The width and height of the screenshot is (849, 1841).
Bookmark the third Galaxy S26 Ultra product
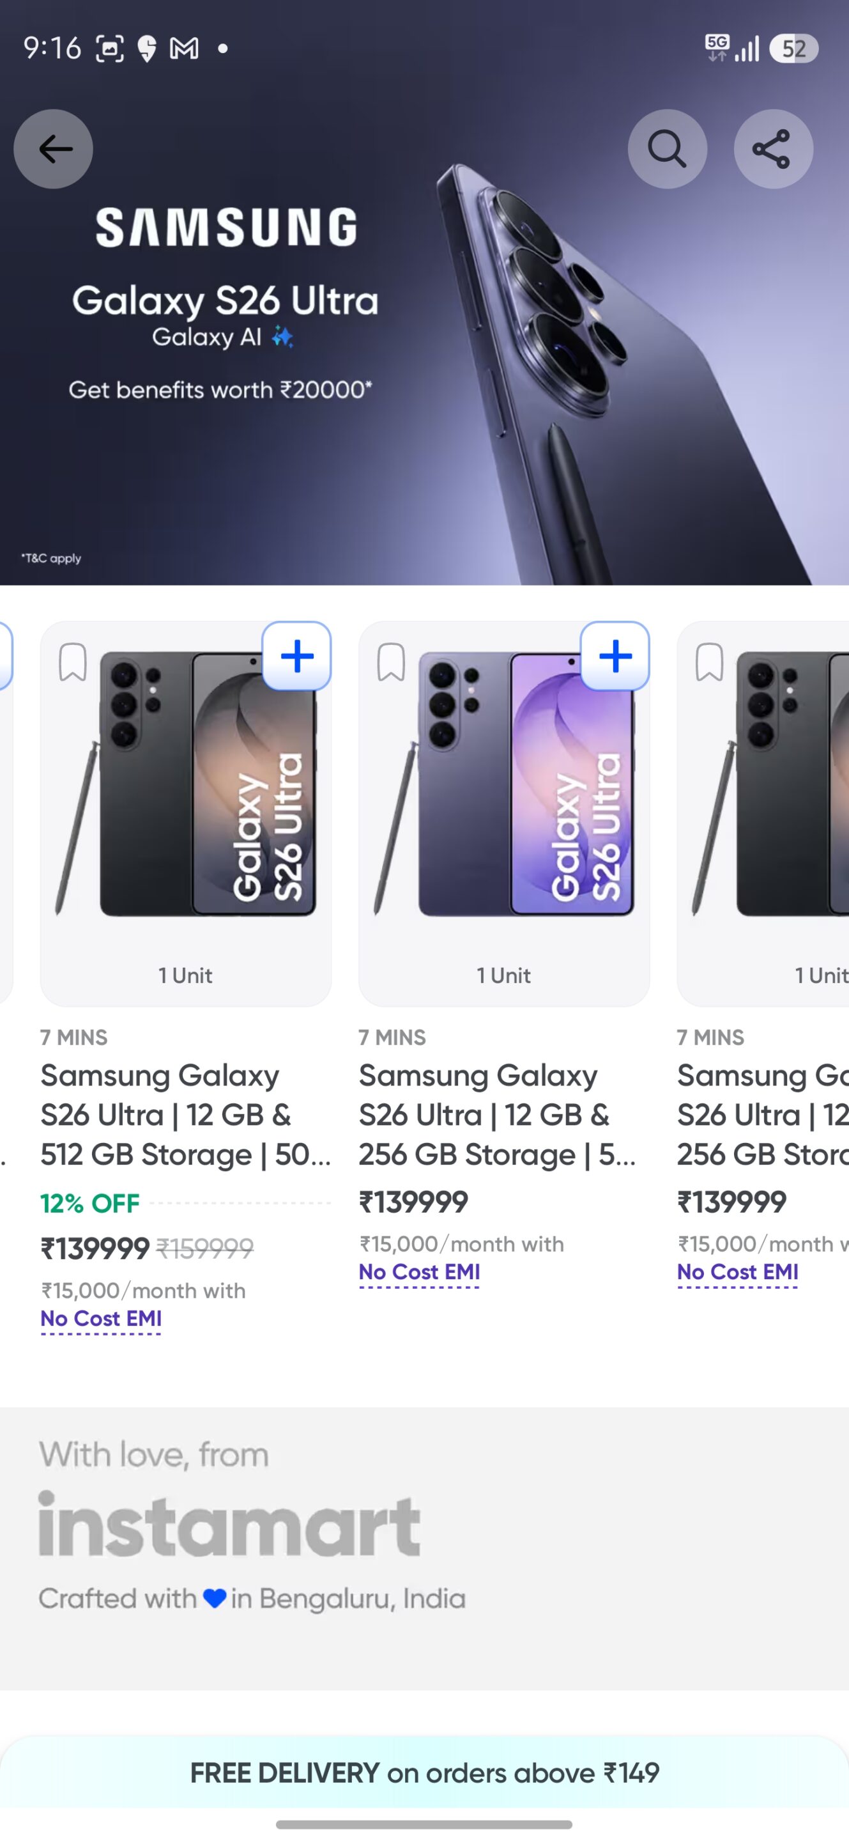pos(709,662)
